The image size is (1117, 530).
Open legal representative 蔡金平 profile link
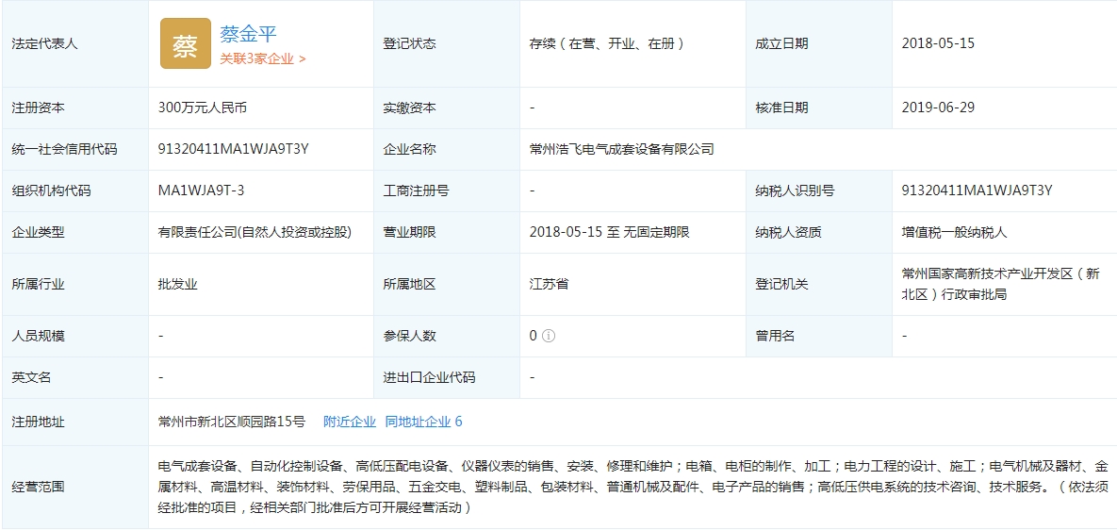tap(248, 34)
